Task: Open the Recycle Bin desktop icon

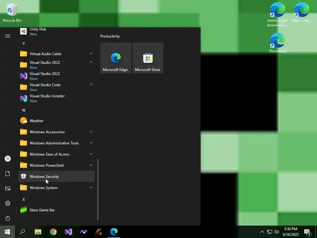Action: 12,12
